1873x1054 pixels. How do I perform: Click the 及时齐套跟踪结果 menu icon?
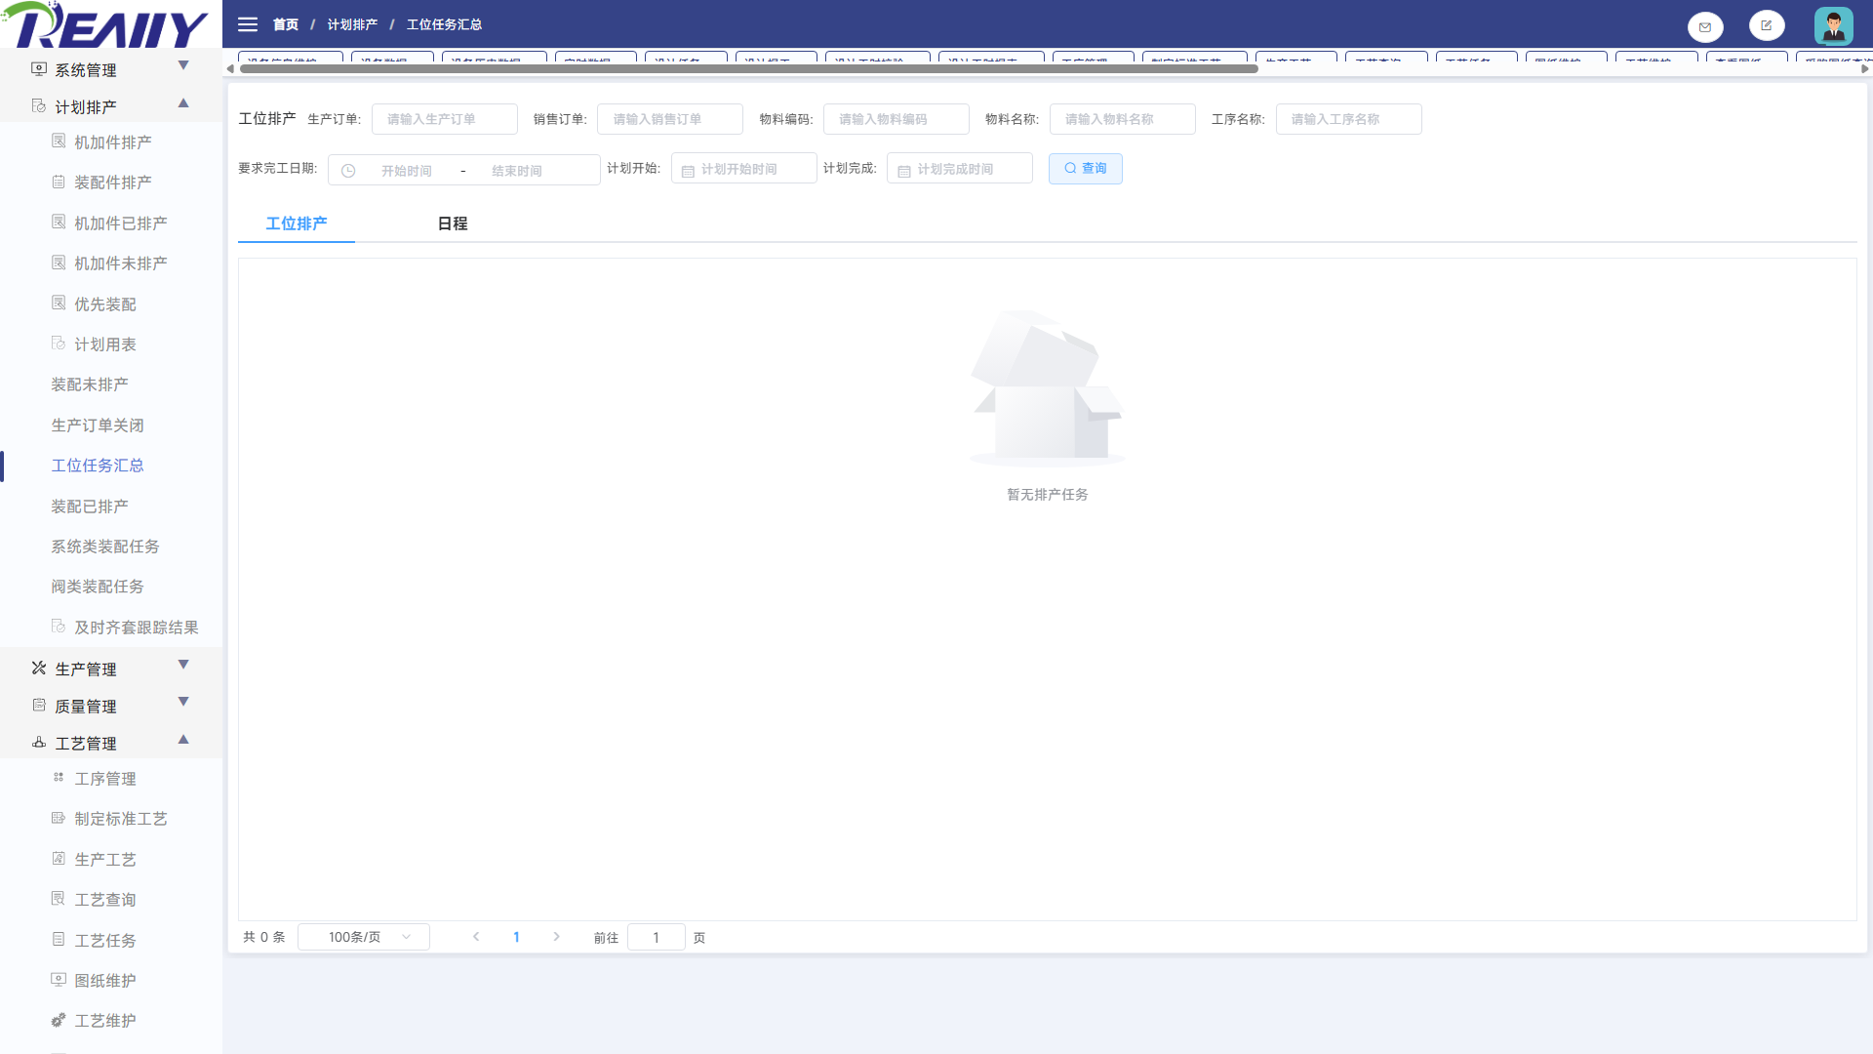[x=59, y=627]
